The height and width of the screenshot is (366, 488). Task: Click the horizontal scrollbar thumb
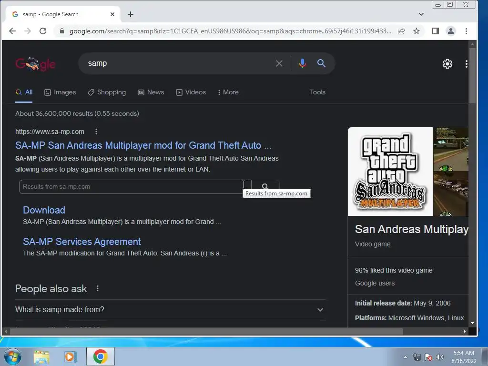[207, 332]
